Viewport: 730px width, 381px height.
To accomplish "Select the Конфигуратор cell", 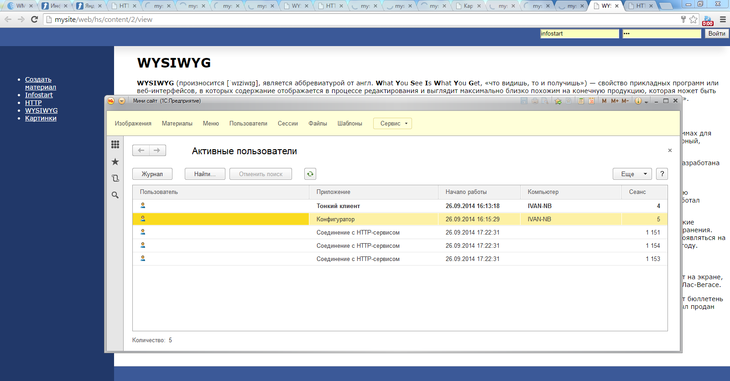I will (374, 219).
